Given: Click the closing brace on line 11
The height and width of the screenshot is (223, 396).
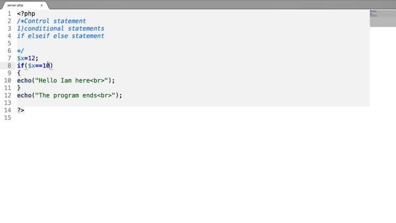Looking at the screenshot, I should coord(19,88).
